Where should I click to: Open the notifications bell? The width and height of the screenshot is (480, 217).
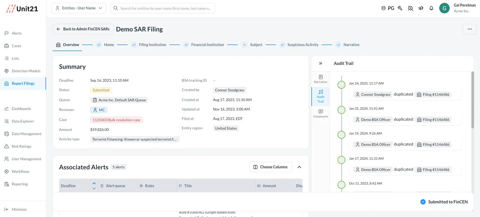[431, 8]
